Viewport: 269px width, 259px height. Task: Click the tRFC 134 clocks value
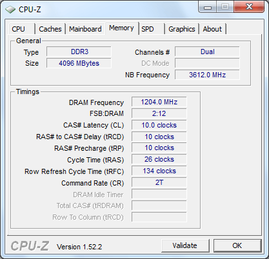point(159,171)
